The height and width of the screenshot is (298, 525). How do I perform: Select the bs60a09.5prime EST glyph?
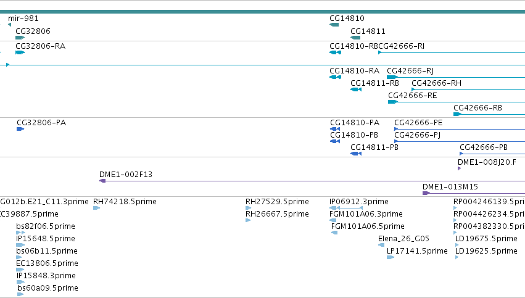click(20, 294)
